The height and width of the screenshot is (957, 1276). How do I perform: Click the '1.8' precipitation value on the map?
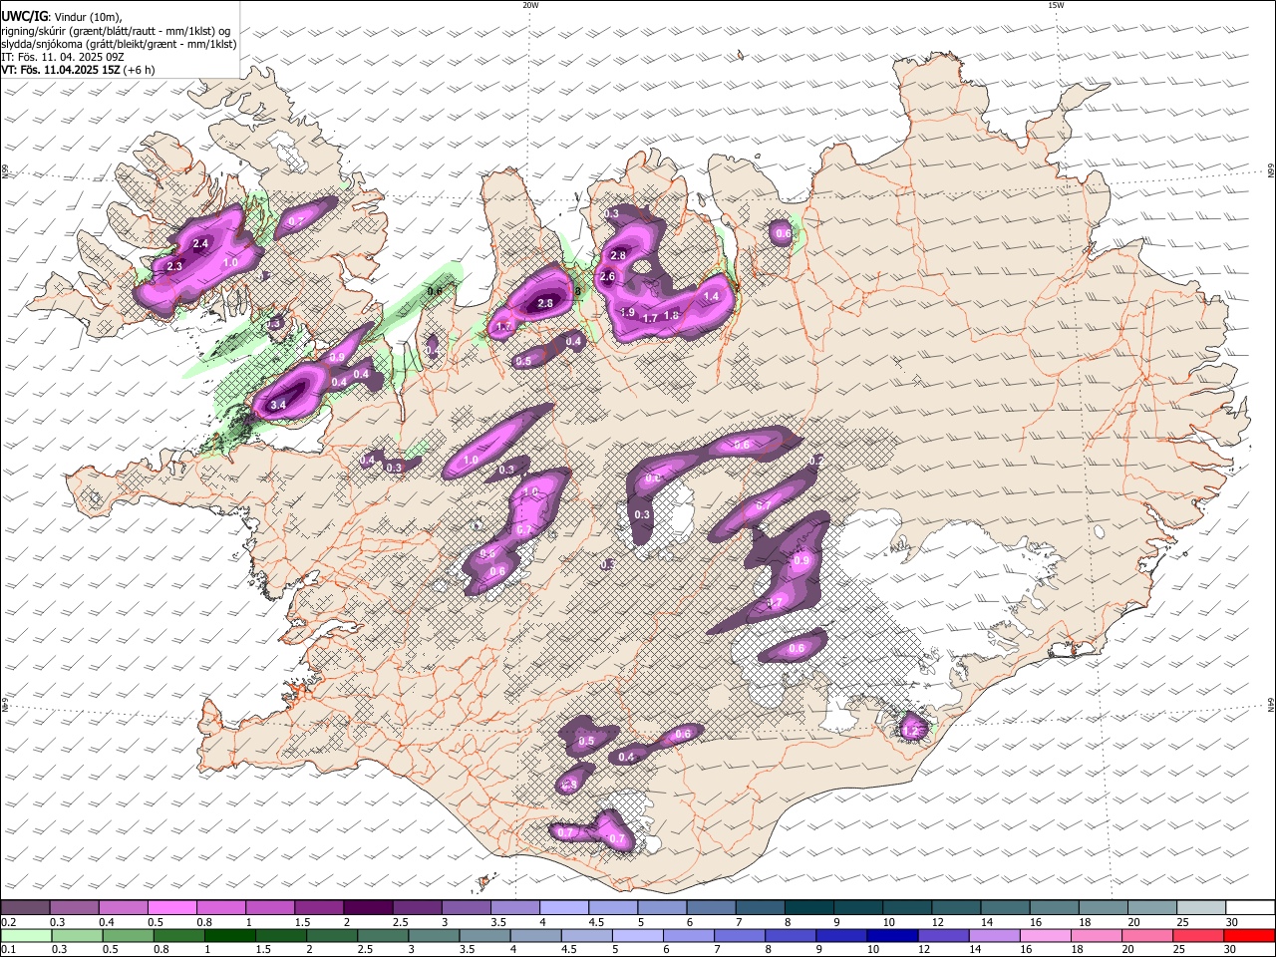(x=671, y=316)
